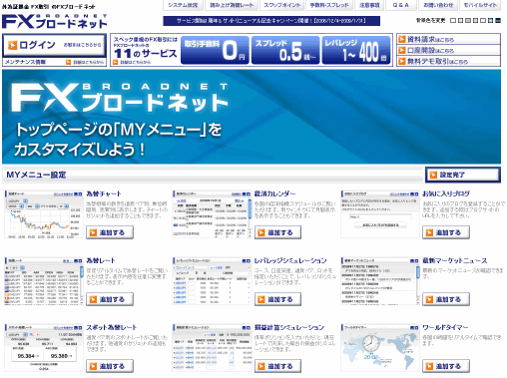Click the 損益計算シミュレーション preview thumbnail
The image size is (507, 378).
click(212, 348)
